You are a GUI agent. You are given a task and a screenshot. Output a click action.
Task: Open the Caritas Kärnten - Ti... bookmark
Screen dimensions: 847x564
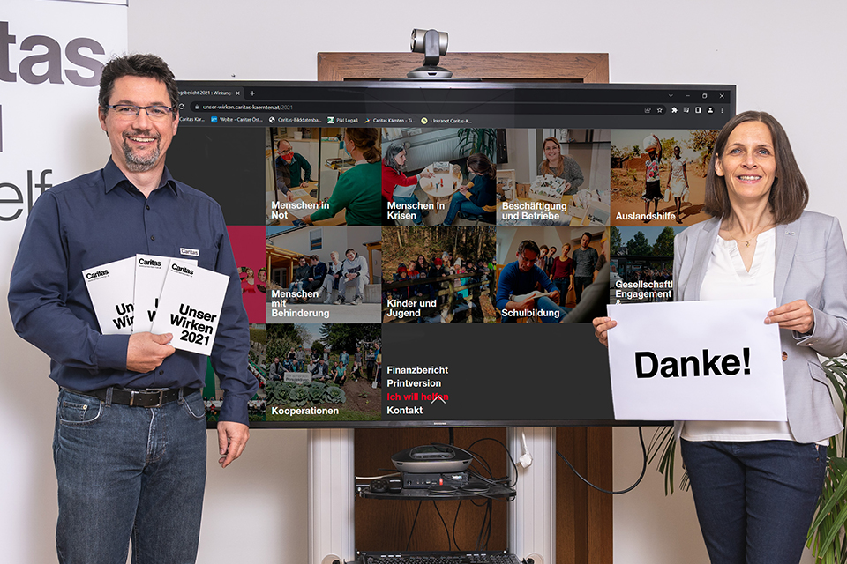tap(389, 121)
